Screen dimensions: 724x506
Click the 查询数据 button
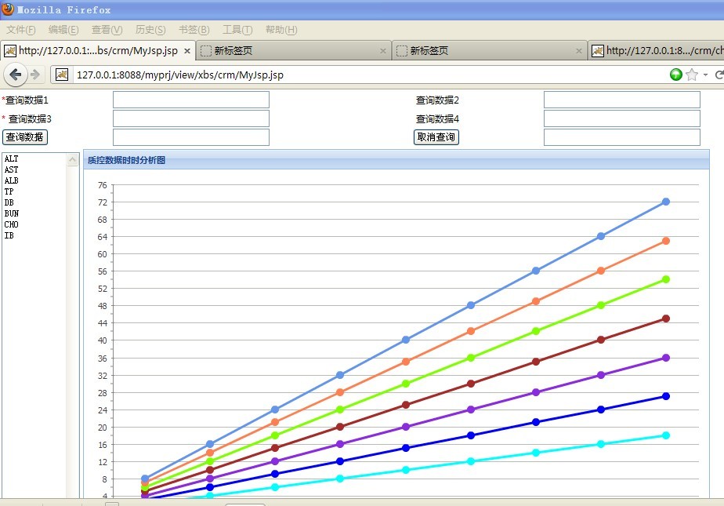[24, 137]
